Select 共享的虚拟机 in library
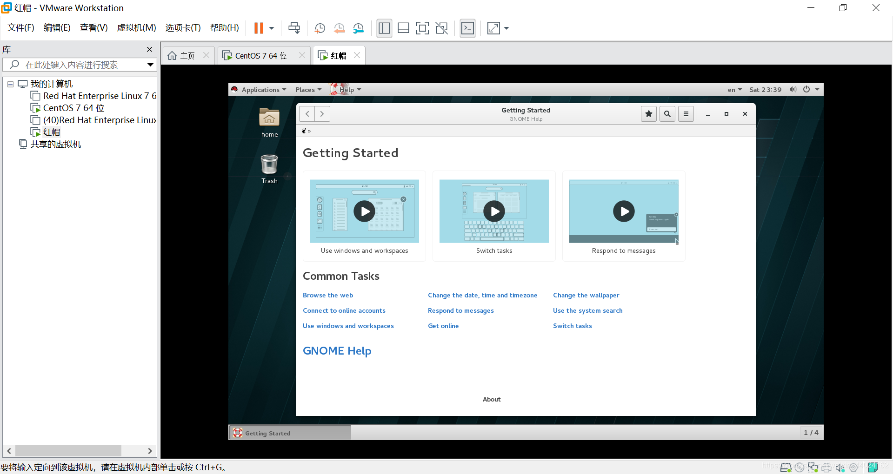Screen dimensions: 893x474 tap(50, 144)
